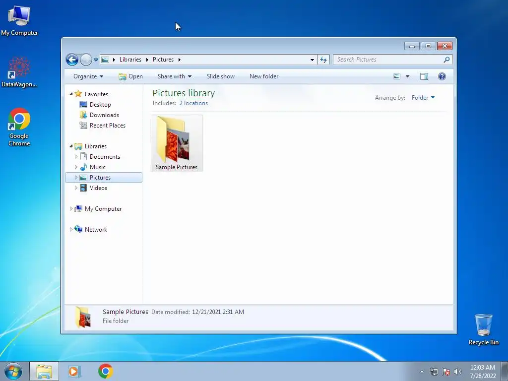Show hidden tray icons arrow
Viewport: 508px width, 381px height.
click(x=422, y=372)
